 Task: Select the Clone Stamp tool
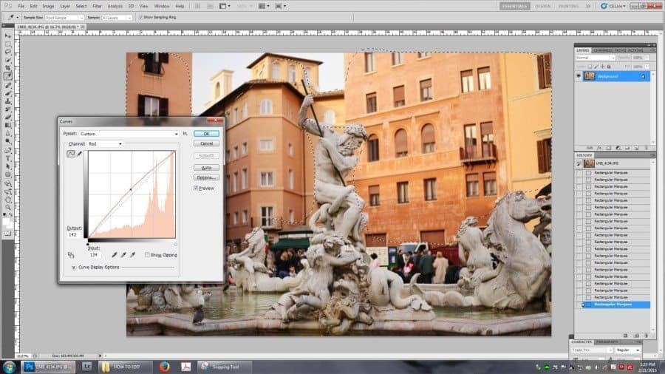coord(8,101)
